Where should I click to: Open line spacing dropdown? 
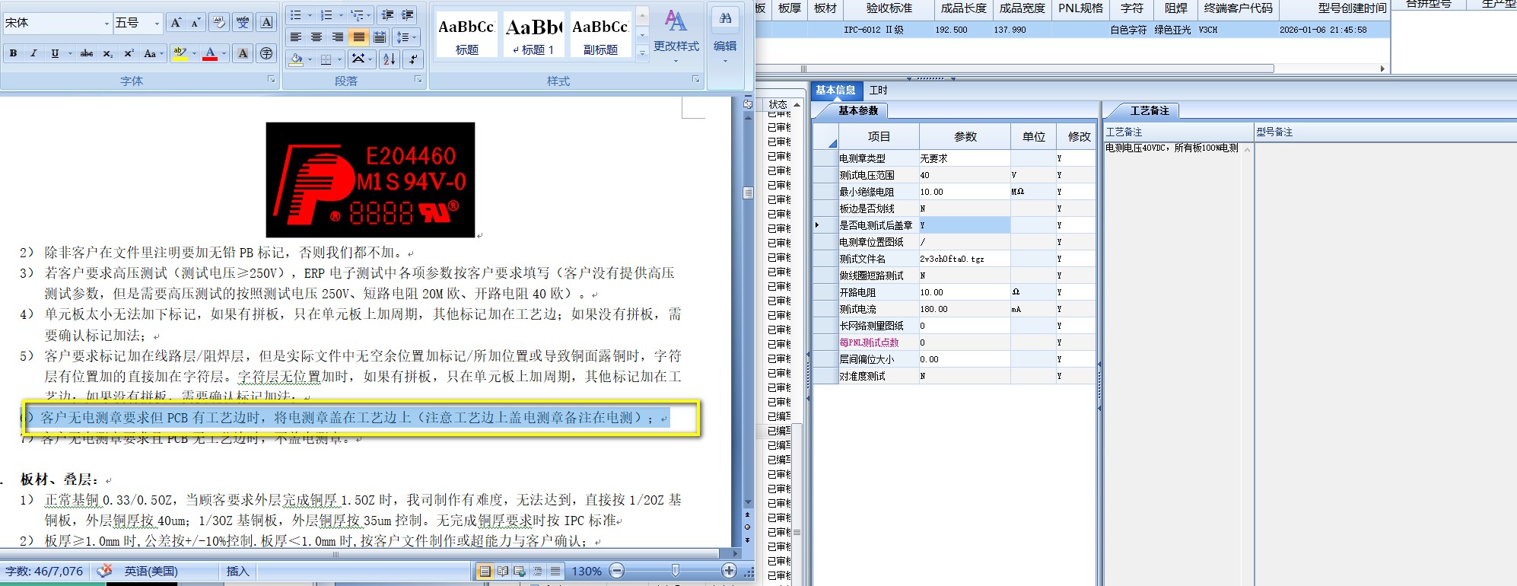click(405, 37)
